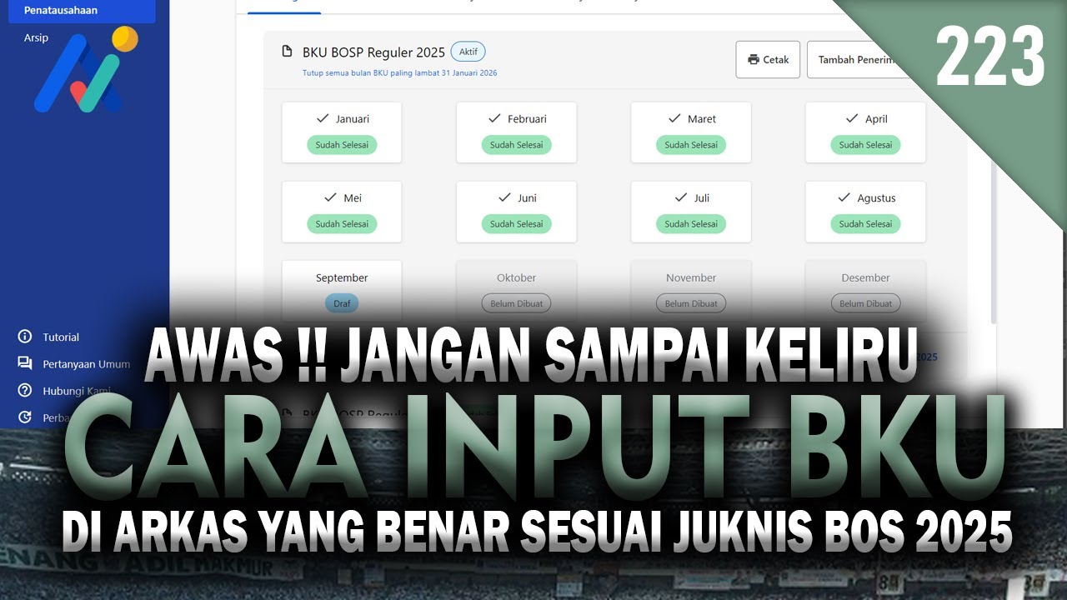This screenshot has width=1067, height=600.
Task: Open the Juli BKU card
Action: tap(691, 212)
